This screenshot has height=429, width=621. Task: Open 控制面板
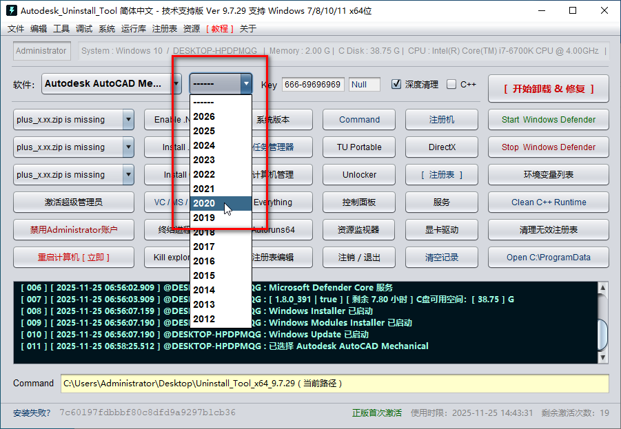(x=359, y=202)
